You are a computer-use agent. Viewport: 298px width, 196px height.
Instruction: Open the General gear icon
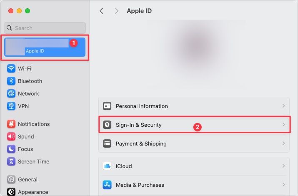tap(11, 180)
